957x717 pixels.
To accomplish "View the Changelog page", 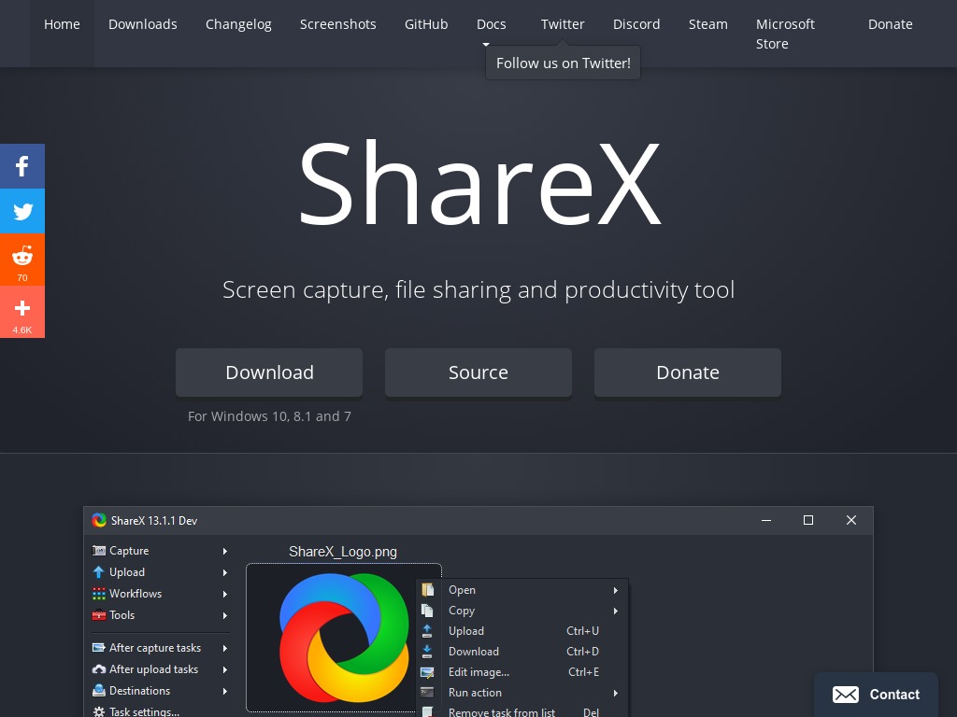I will coord(238,24).
